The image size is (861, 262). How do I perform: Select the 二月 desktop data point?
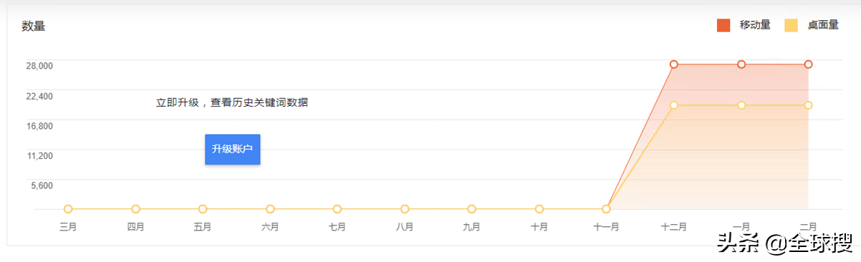tap(808, 105)
